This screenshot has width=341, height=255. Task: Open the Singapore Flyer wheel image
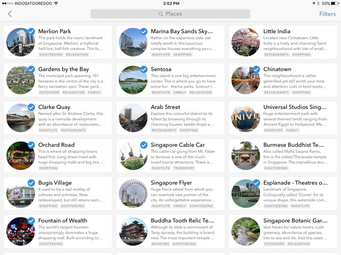(133, 193)
